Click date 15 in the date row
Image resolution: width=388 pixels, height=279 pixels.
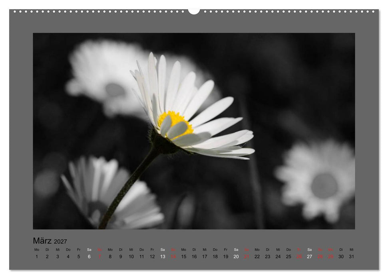pyautogui.click(x=183, y=257)
